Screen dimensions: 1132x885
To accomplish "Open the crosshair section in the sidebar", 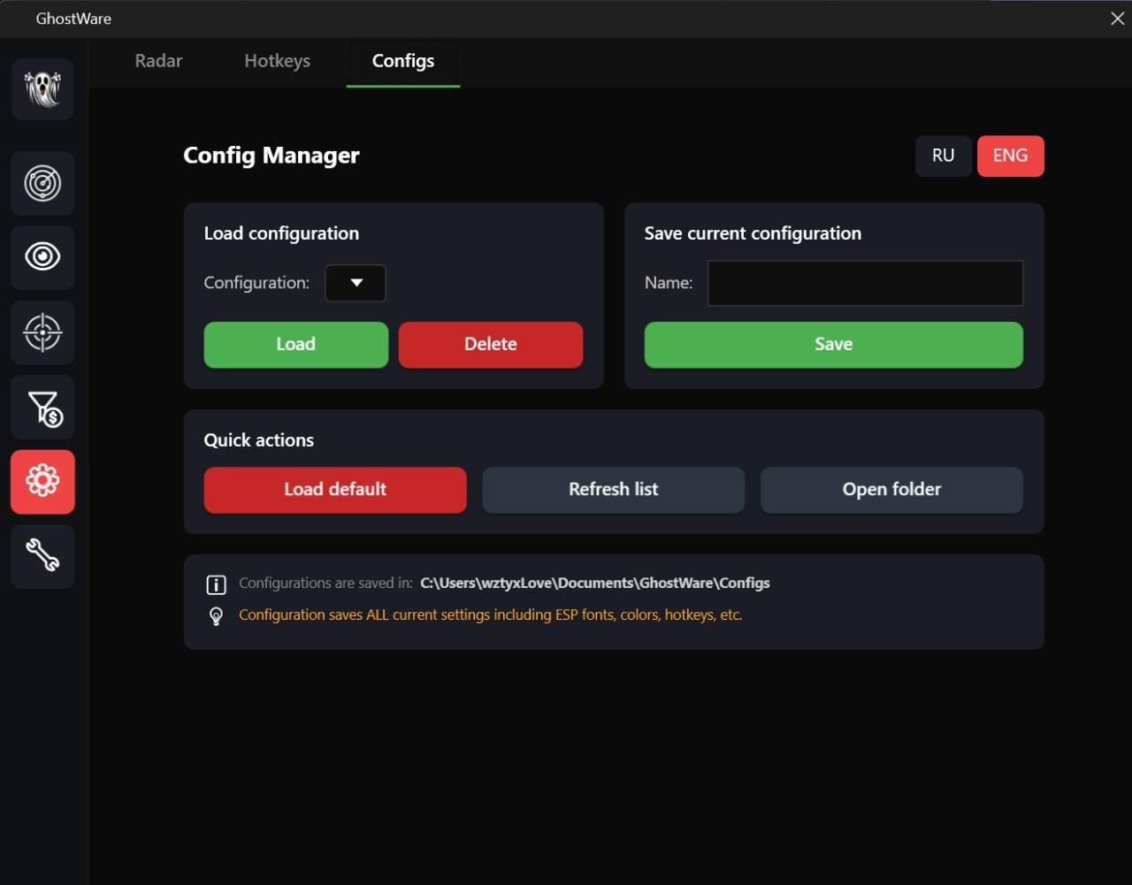I will (x=42, y=332).
